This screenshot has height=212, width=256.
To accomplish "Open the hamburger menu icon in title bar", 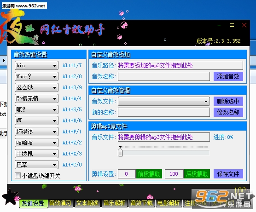I will coord(232,25).
